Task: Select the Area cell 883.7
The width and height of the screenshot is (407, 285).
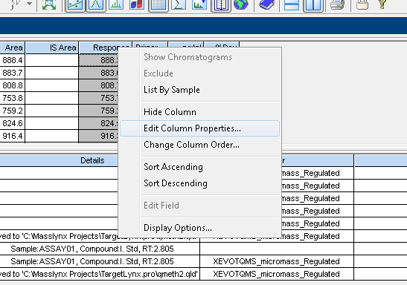Action: point(12,73)
